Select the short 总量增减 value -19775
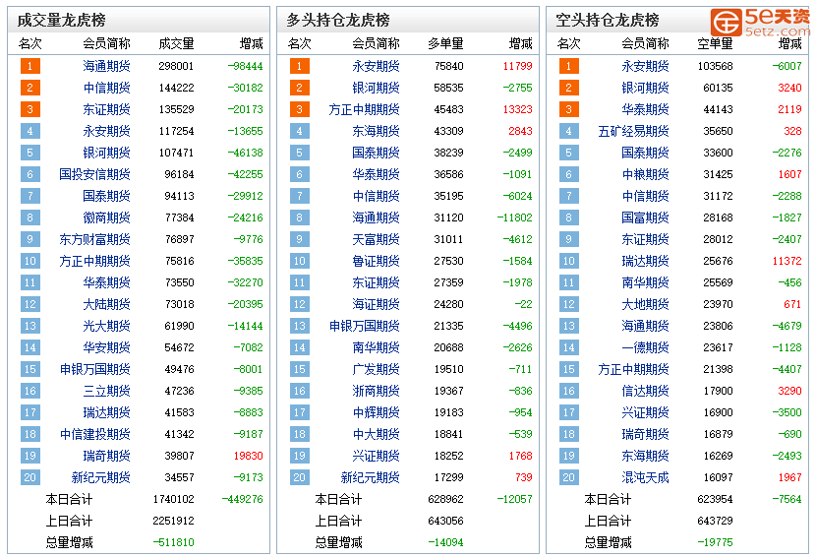The width and height of the screenshot is (816, 558). (715, 542)
